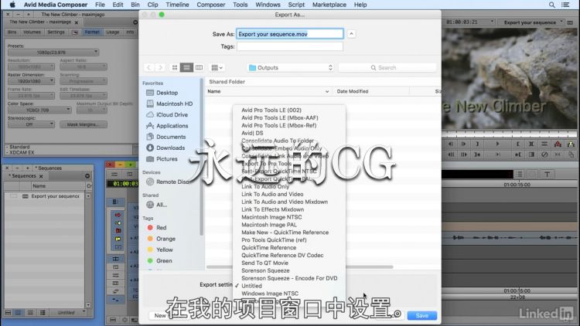Choose QuickTime Reference from export settings list

pos(269,248)
